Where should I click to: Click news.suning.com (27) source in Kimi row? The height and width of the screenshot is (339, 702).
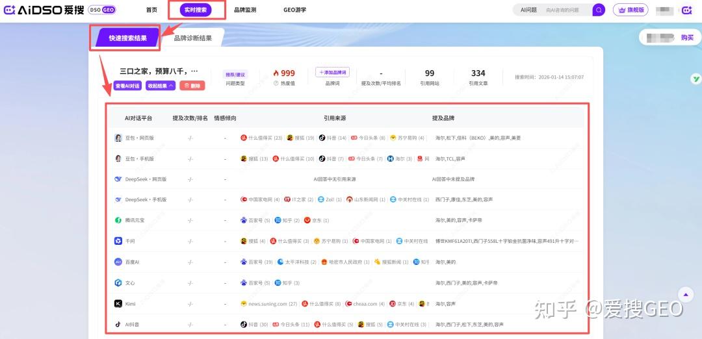click(268, 304)
